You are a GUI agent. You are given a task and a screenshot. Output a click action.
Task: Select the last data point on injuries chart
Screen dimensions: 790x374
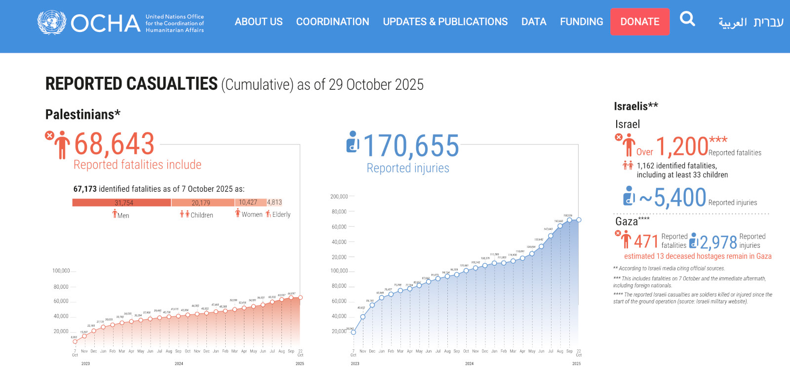click(x=579, y=220)
